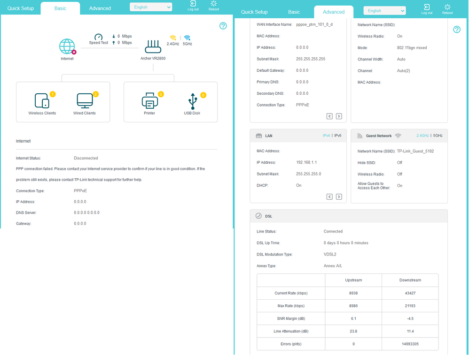The width and height of the screenshot is (469, 355).
Task: Open Quick Setup tab in right panel
Action: (254, 12)
